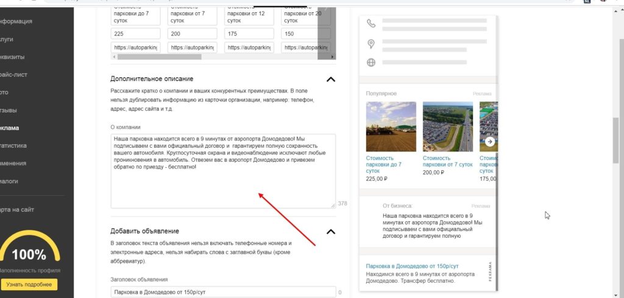Click the right arrow of the horizontal scrollbar
Viewport: 624px width, 298px height.
point(332,57)
